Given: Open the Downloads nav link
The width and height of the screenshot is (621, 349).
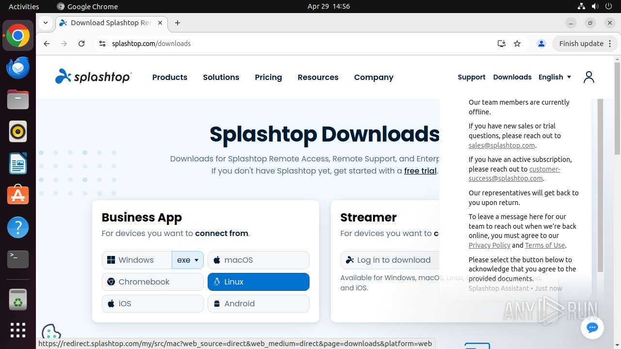Looking at the screenshot, I should 512,77.
